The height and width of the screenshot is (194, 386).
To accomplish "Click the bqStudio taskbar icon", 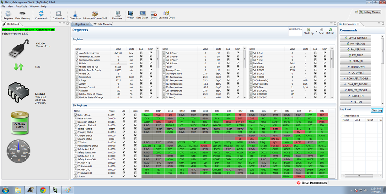I will 55,190.
